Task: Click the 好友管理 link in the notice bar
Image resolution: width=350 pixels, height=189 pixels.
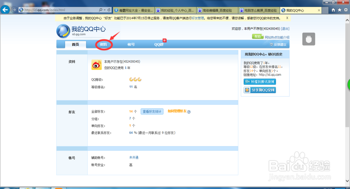Action: click(197, 18)
